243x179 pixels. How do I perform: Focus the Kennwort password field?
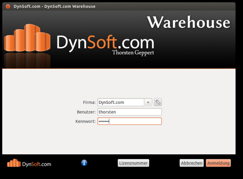130,121
